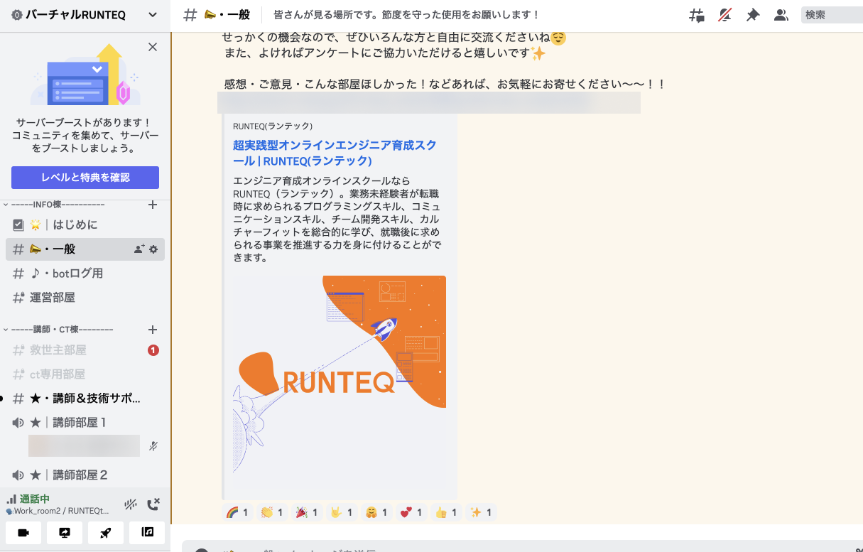Open the 運営部屋 channel

[x=85, y=298]
